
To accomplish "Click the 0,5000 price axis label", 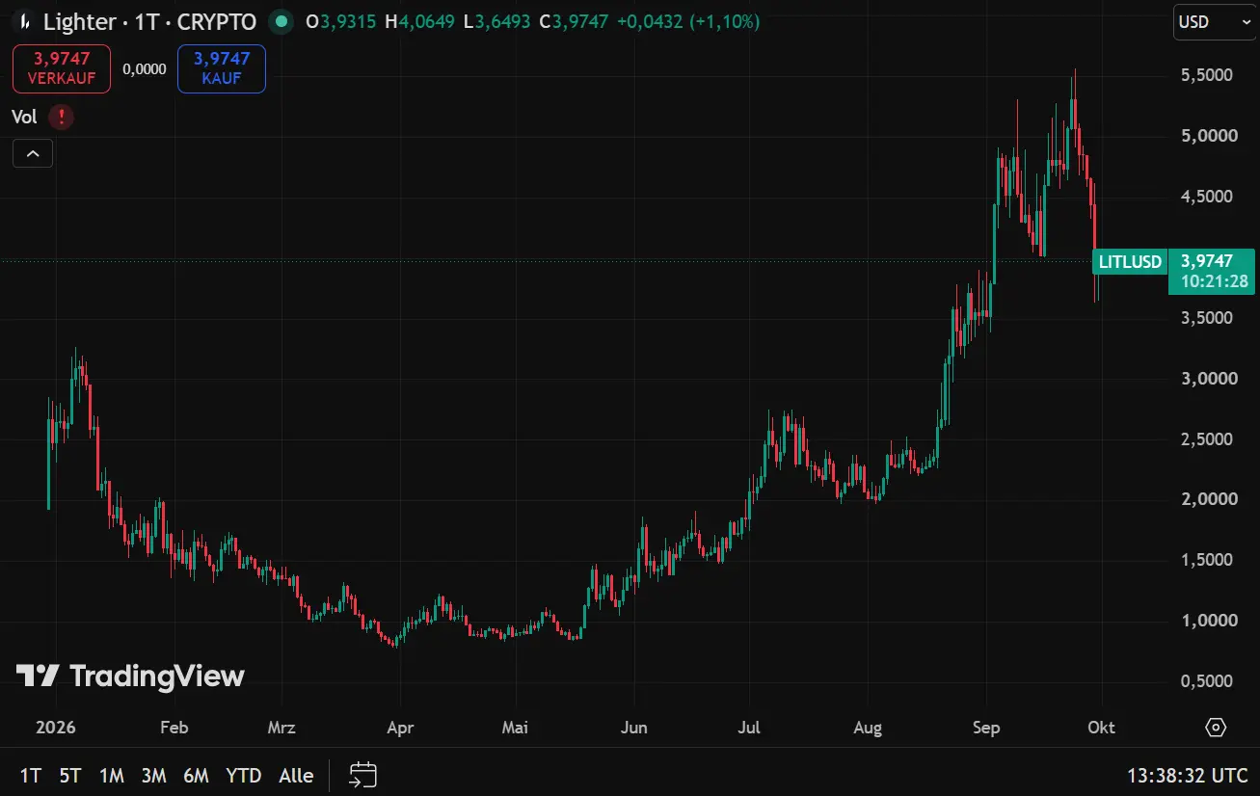I will point(1209,681).
